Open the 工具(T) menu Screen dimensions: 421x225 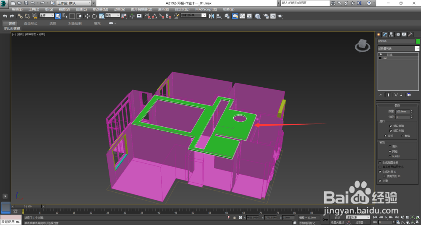34,9
